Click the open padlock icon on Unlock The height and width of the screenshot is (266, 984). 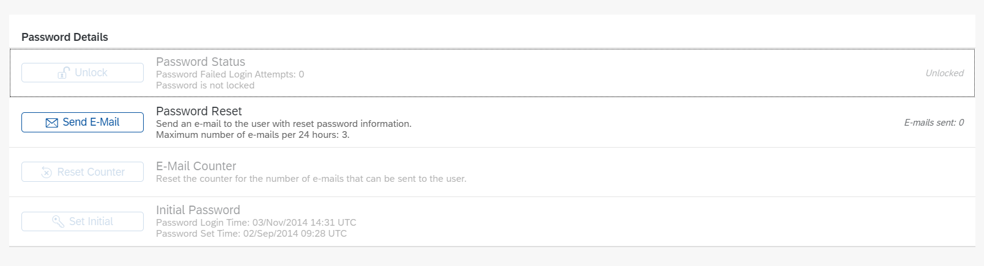point(64,73)
